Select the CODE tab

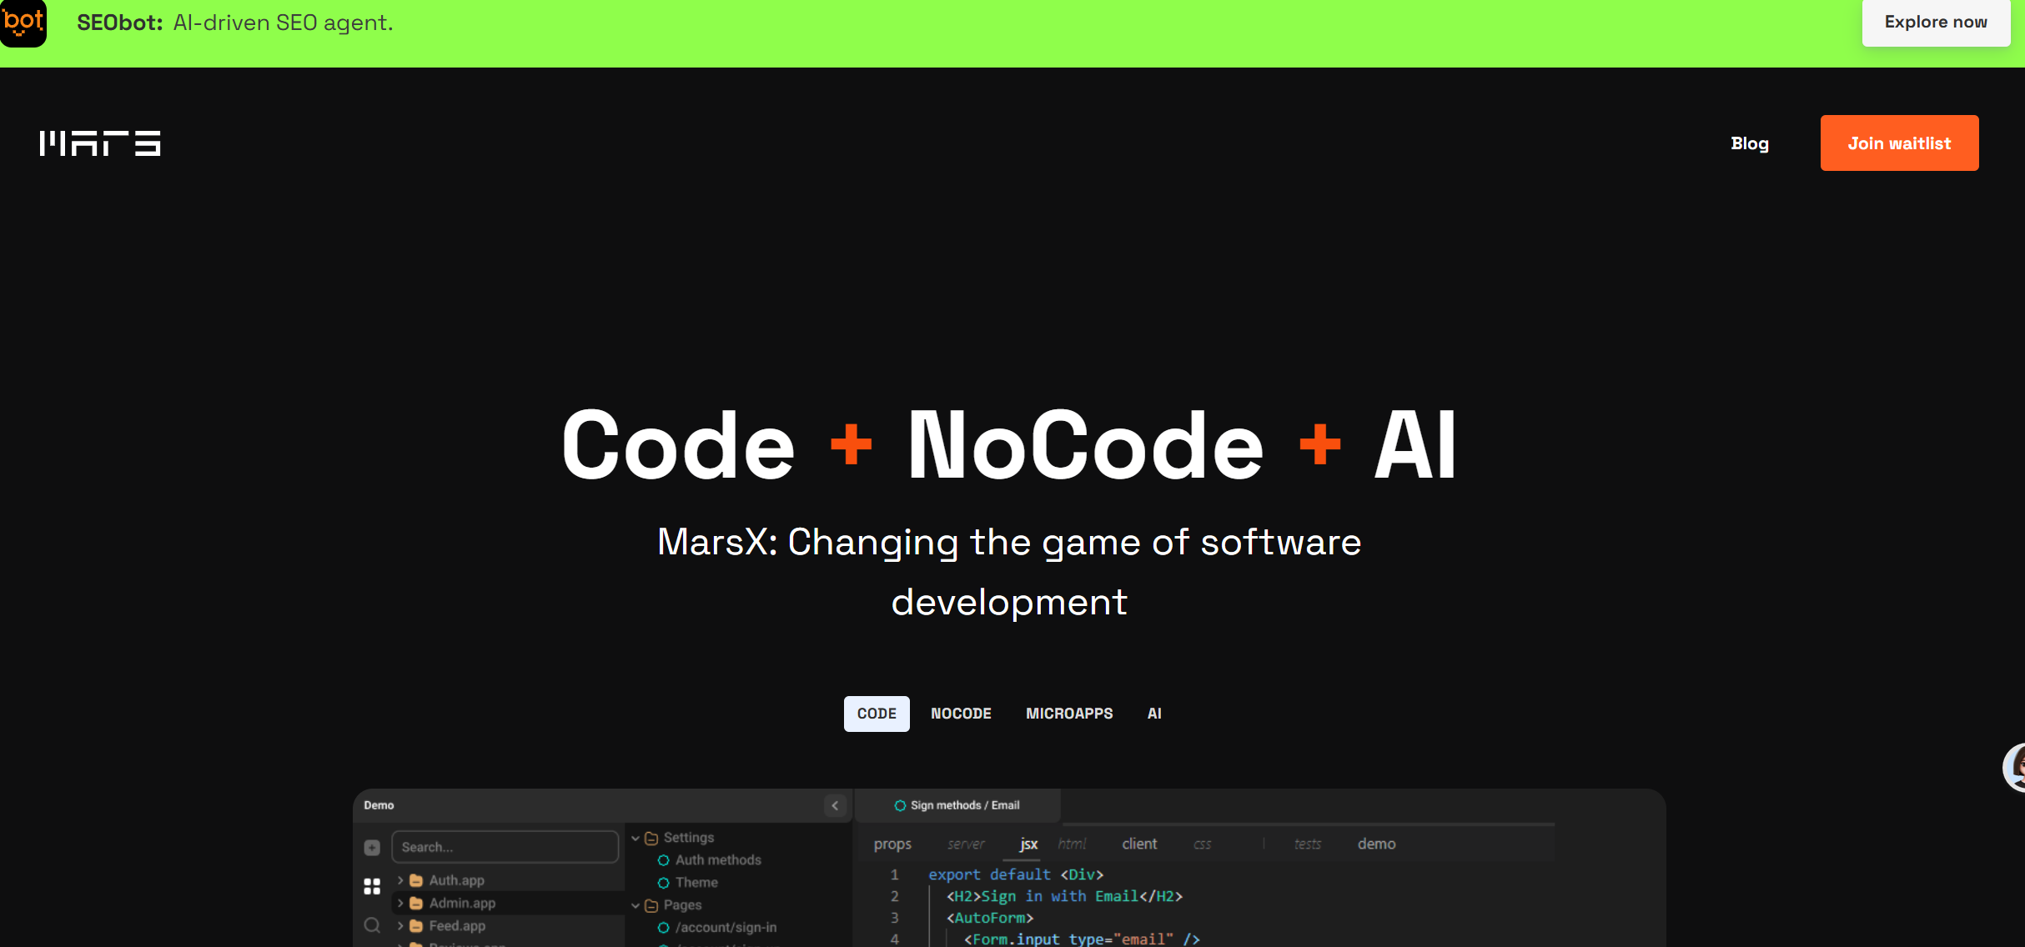click(877, 714)
